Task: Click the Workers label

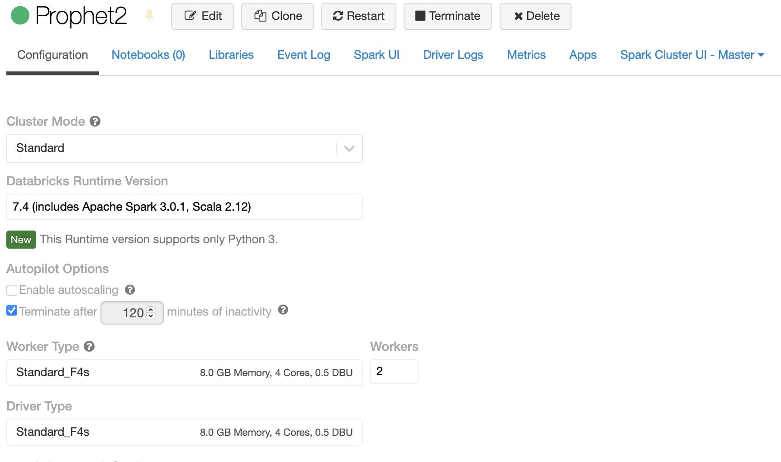Action: [394, 346]
